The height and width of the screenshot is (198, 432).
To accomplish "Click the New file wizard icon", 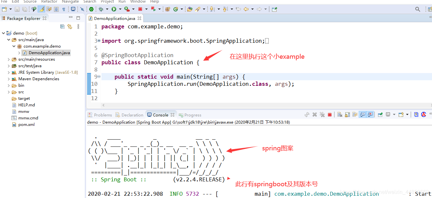I will pyautogui.click(x=4, y=9).
